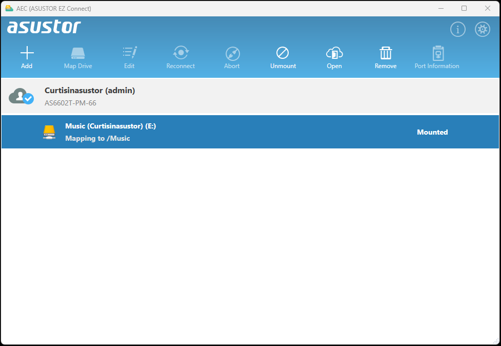Click the yellow Music drive icon
Screen dimensions: 501x346
pos(49,132)
